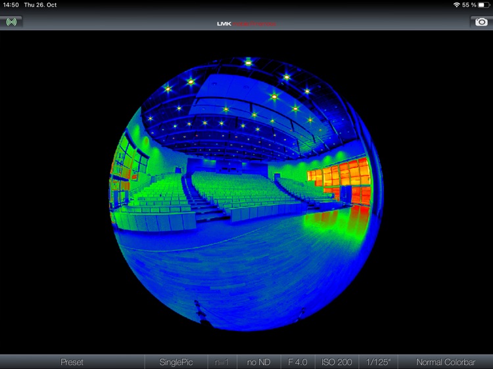Image resolution: width=493 pixels, height=369 pixels.
Task: Tap the battery status icon
Action: coord(484,5)
